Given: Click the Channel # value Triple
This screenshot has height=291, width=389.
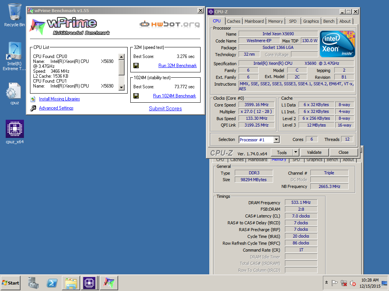Looking at the screenshot, I should [x=329, y=173].
